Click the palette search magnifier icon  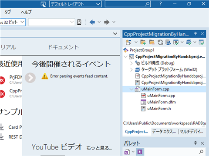201,152
